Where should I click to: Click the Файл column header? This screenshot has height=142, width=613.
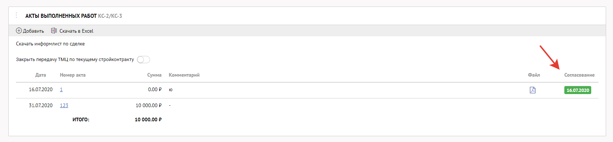pos(534,75)
